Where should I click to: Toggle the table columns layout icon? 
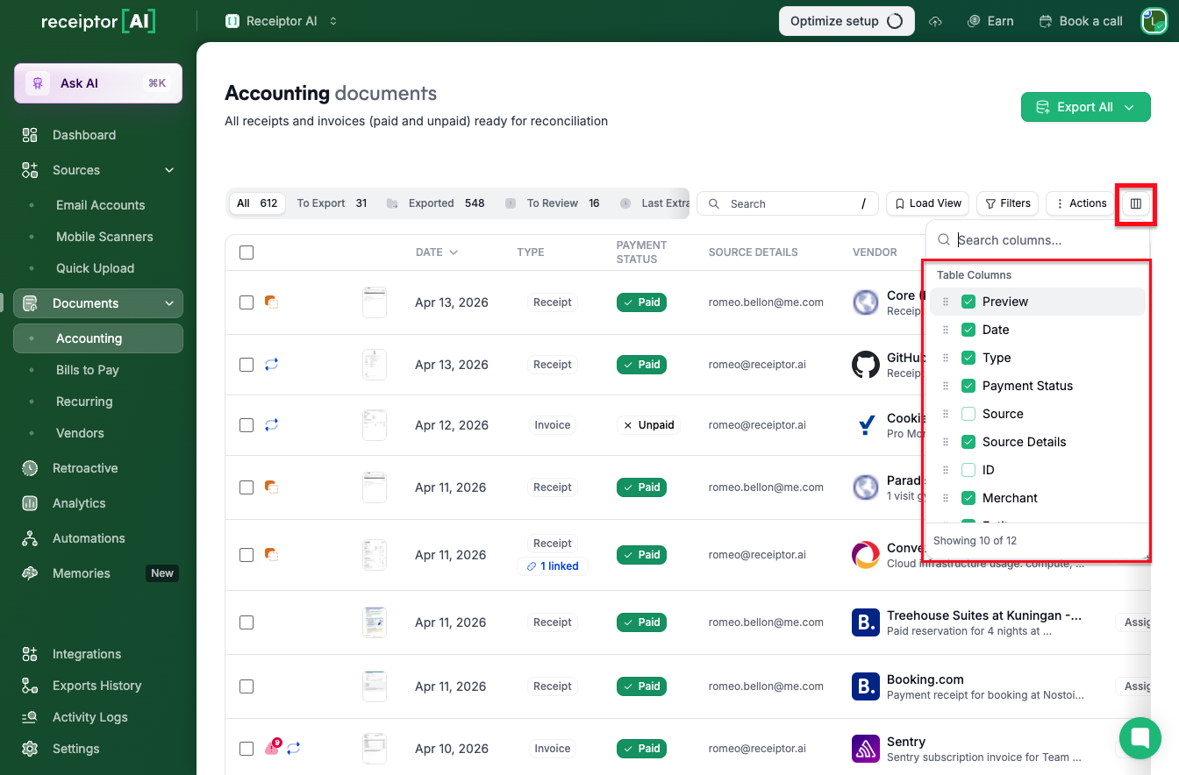(1136, 203)
